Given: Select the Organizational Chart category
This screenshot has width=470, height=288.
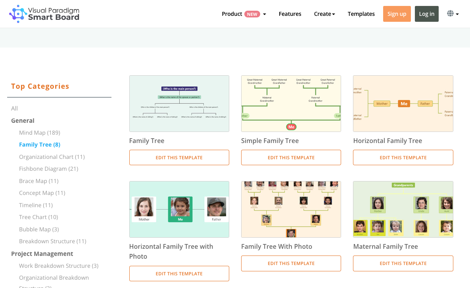Looking at the screenshot, I should pos(52,157).
